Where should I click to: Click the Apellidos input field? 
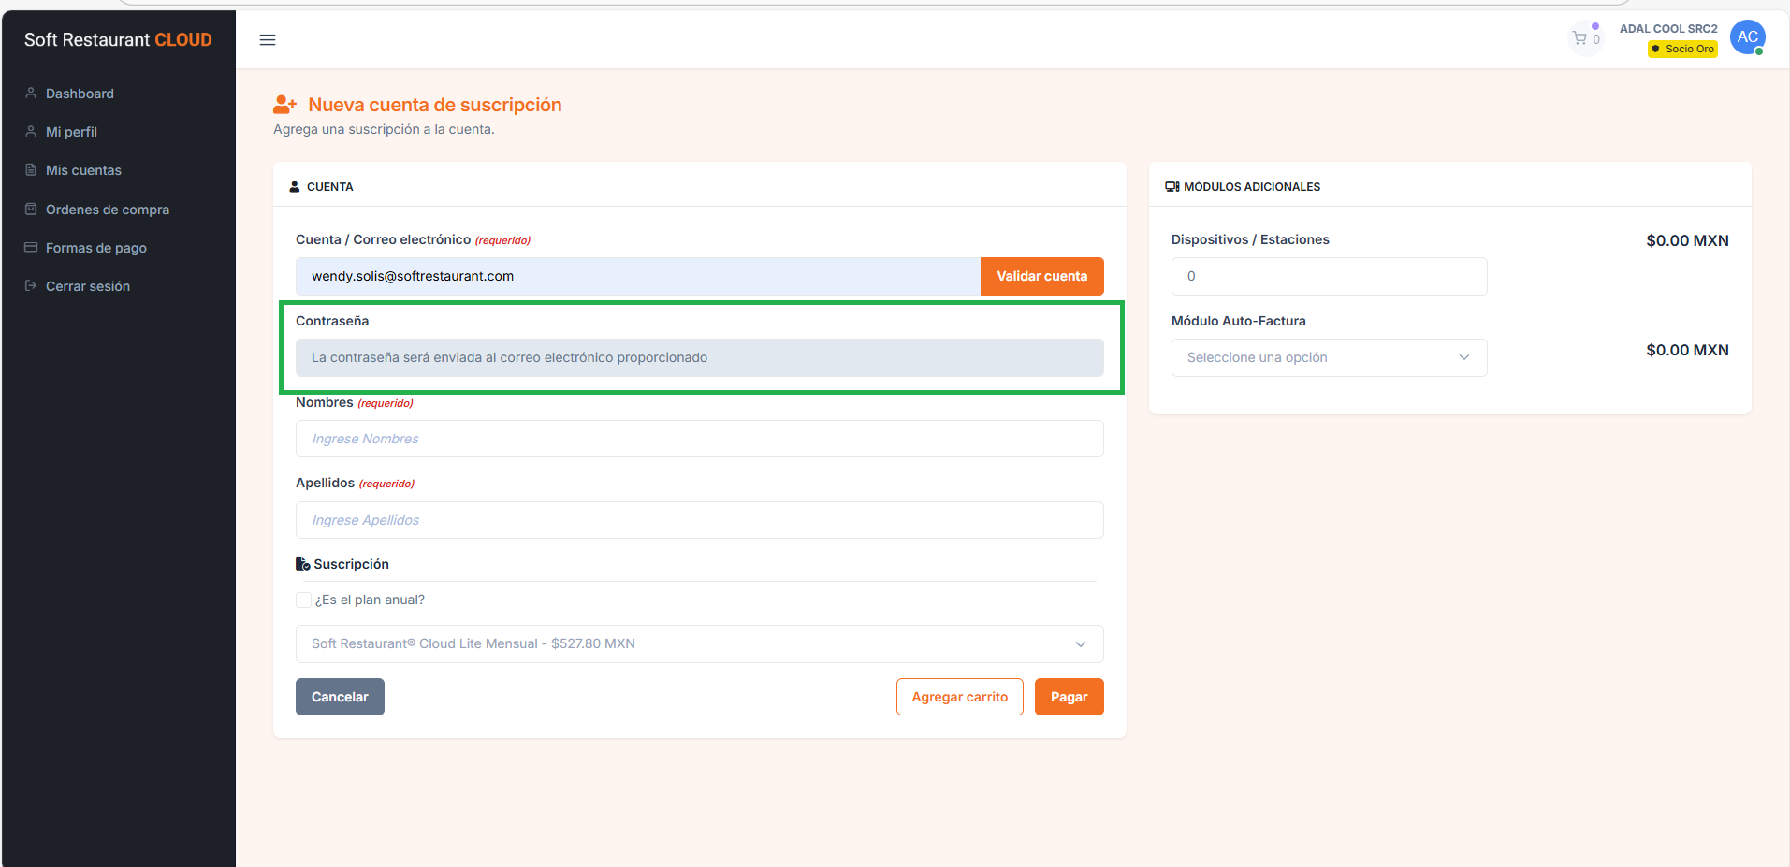click(x=699, y=520)
